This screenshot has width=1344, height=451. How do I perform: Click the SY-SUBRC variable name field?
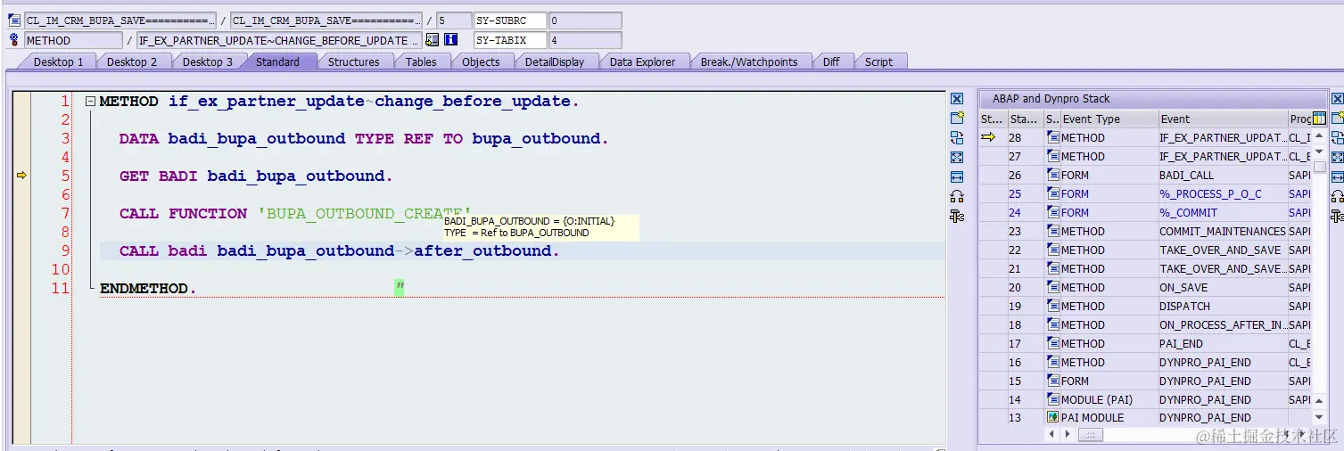509,20
